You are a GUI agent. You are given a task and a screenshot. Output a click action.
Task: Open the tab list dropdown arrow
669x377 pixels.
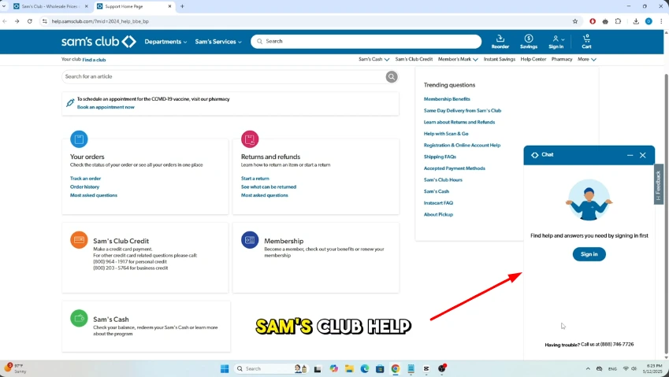pyautogui.click(x=4, y=6)
